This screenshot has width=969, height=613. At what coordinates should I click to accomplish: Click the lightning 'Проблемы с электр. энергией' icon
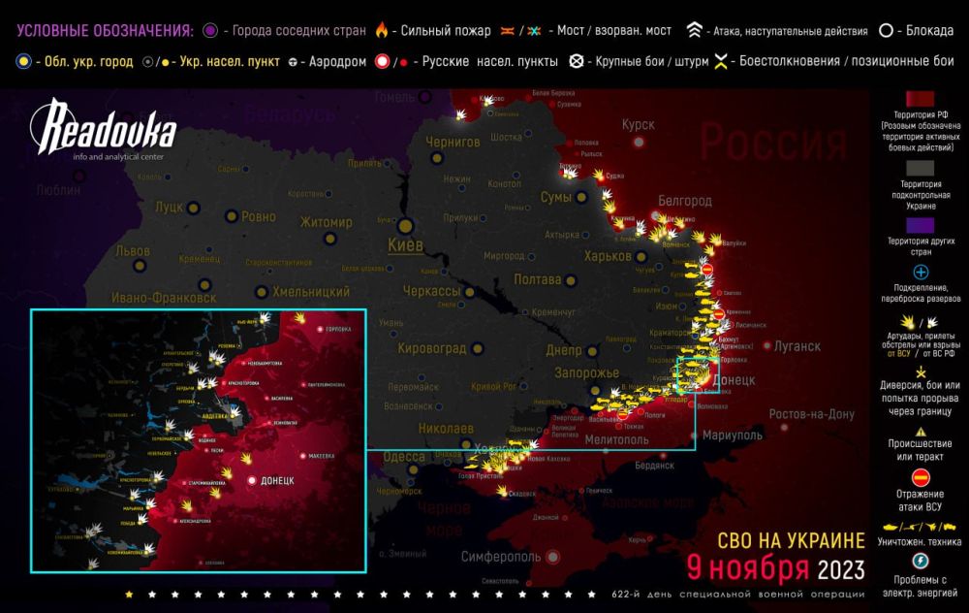click(x=920, y=560)
